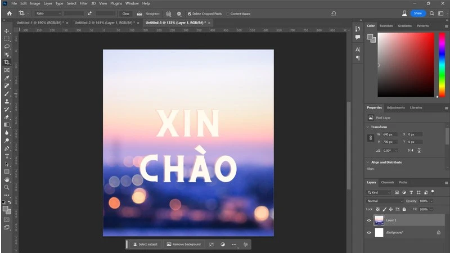
Task: Select the History Brush tool
Action: tap(7, 109)
